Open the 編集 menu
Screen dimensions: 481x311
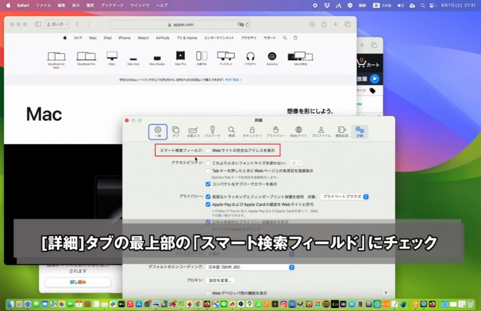tap(62, 5)
